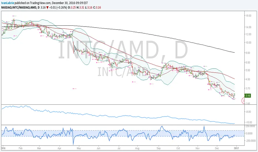Click the -10.00 label on middle indicator axis

pos(249,122)
